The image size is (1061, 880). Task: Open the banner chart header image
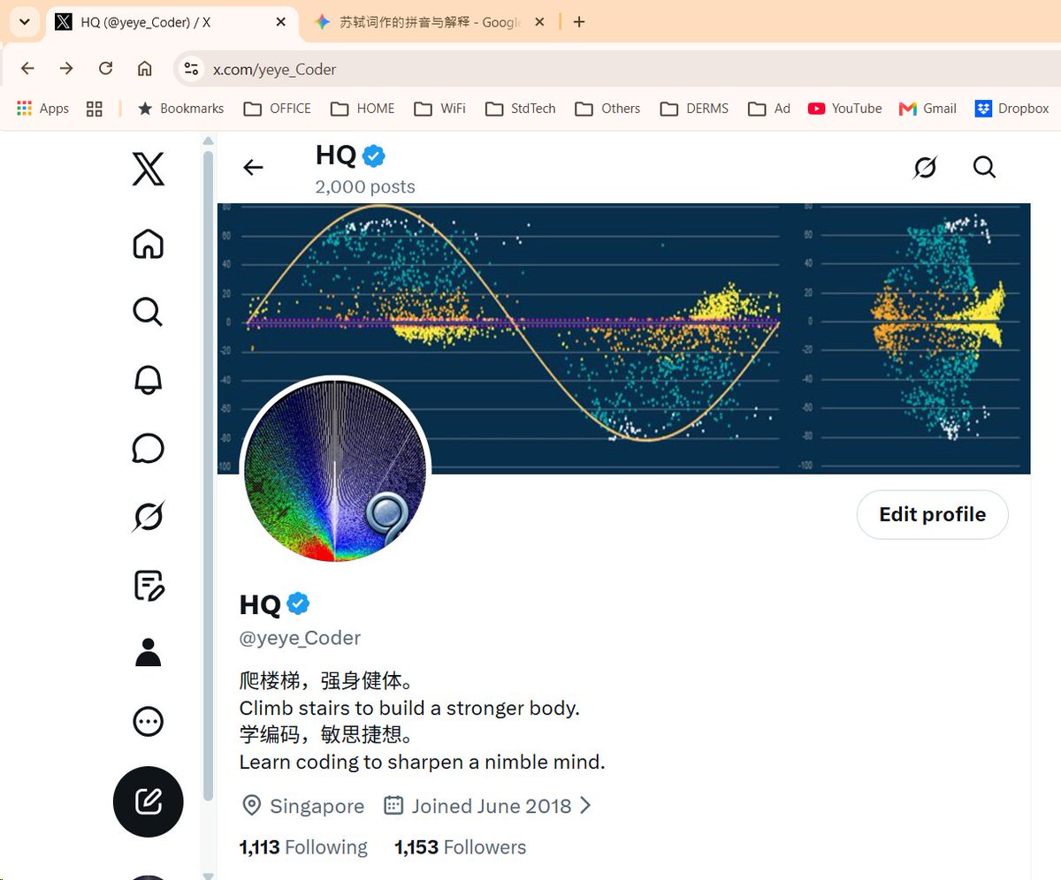623,338
